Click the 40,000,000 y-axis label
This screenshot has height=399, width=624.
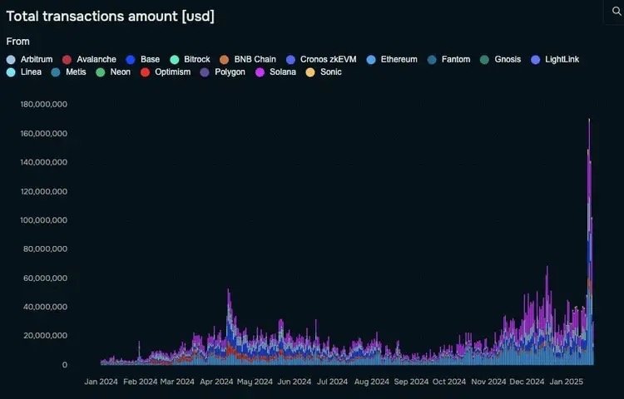46,307
